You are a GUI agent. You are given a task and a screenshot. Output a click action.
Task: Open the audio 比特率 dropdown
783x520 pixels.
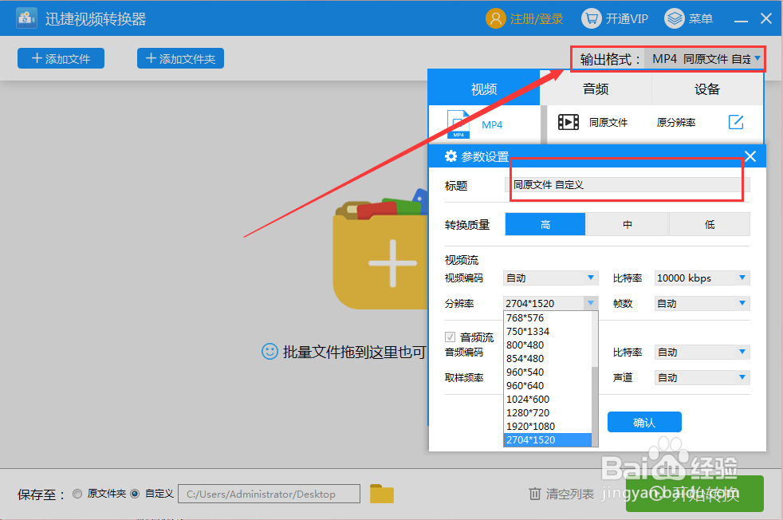tap(702, 353)
